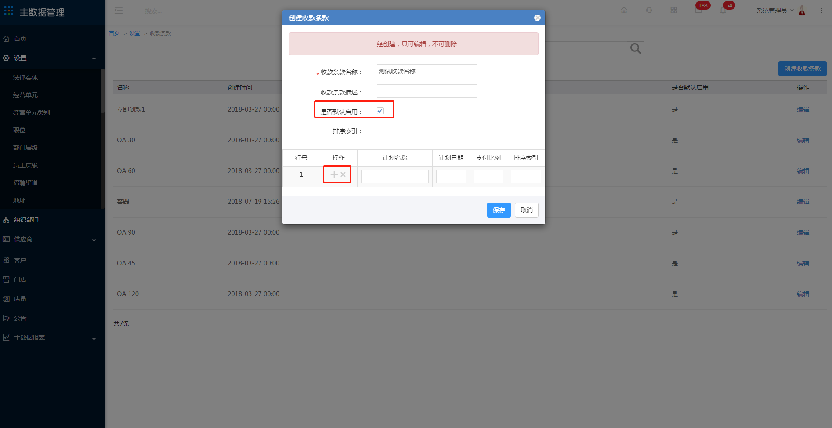Click the X icon to delete plan row 1
832x428 pixels.
pyautogui.click(x=343, y=174)
